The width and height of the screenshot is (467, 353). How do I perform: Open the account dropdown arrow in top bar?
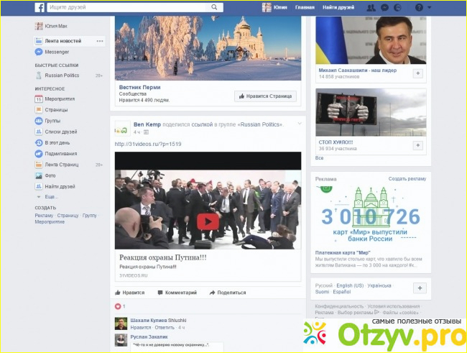coord(429,7)
